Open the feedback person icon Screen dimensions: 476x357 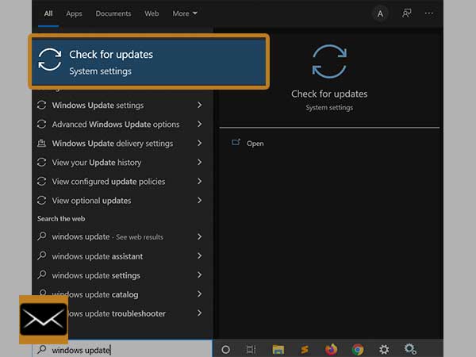pyautogui.click(x=406, y=13)
